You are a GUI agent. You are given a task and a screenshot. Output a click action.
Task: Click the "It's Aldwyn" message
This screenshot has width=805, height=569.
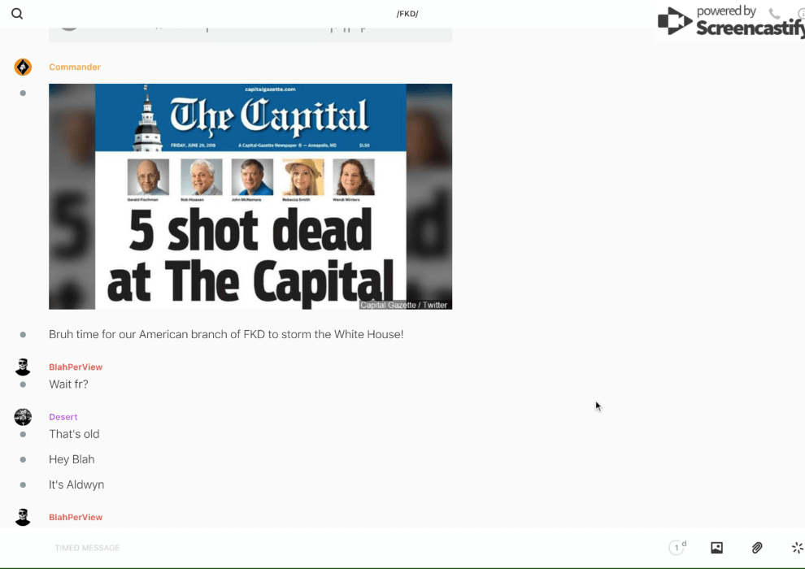point(76,484)
